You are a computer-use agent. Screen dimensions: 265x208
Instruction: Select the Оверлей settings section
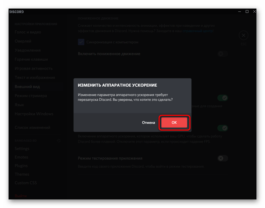[x=23, y=41]
